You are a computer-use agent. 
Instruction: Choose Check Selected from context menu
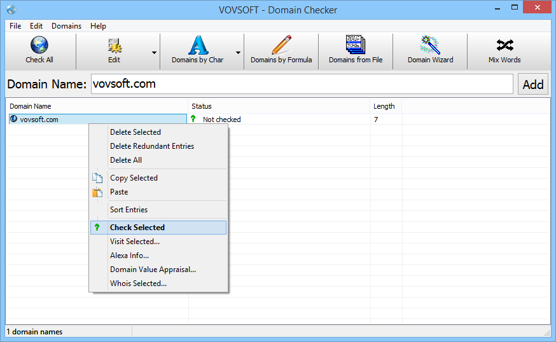coord(158,228)
